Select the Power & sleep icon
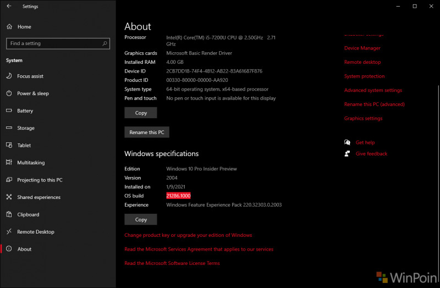Viewport: 440px width, 288px height. point(9,93)
